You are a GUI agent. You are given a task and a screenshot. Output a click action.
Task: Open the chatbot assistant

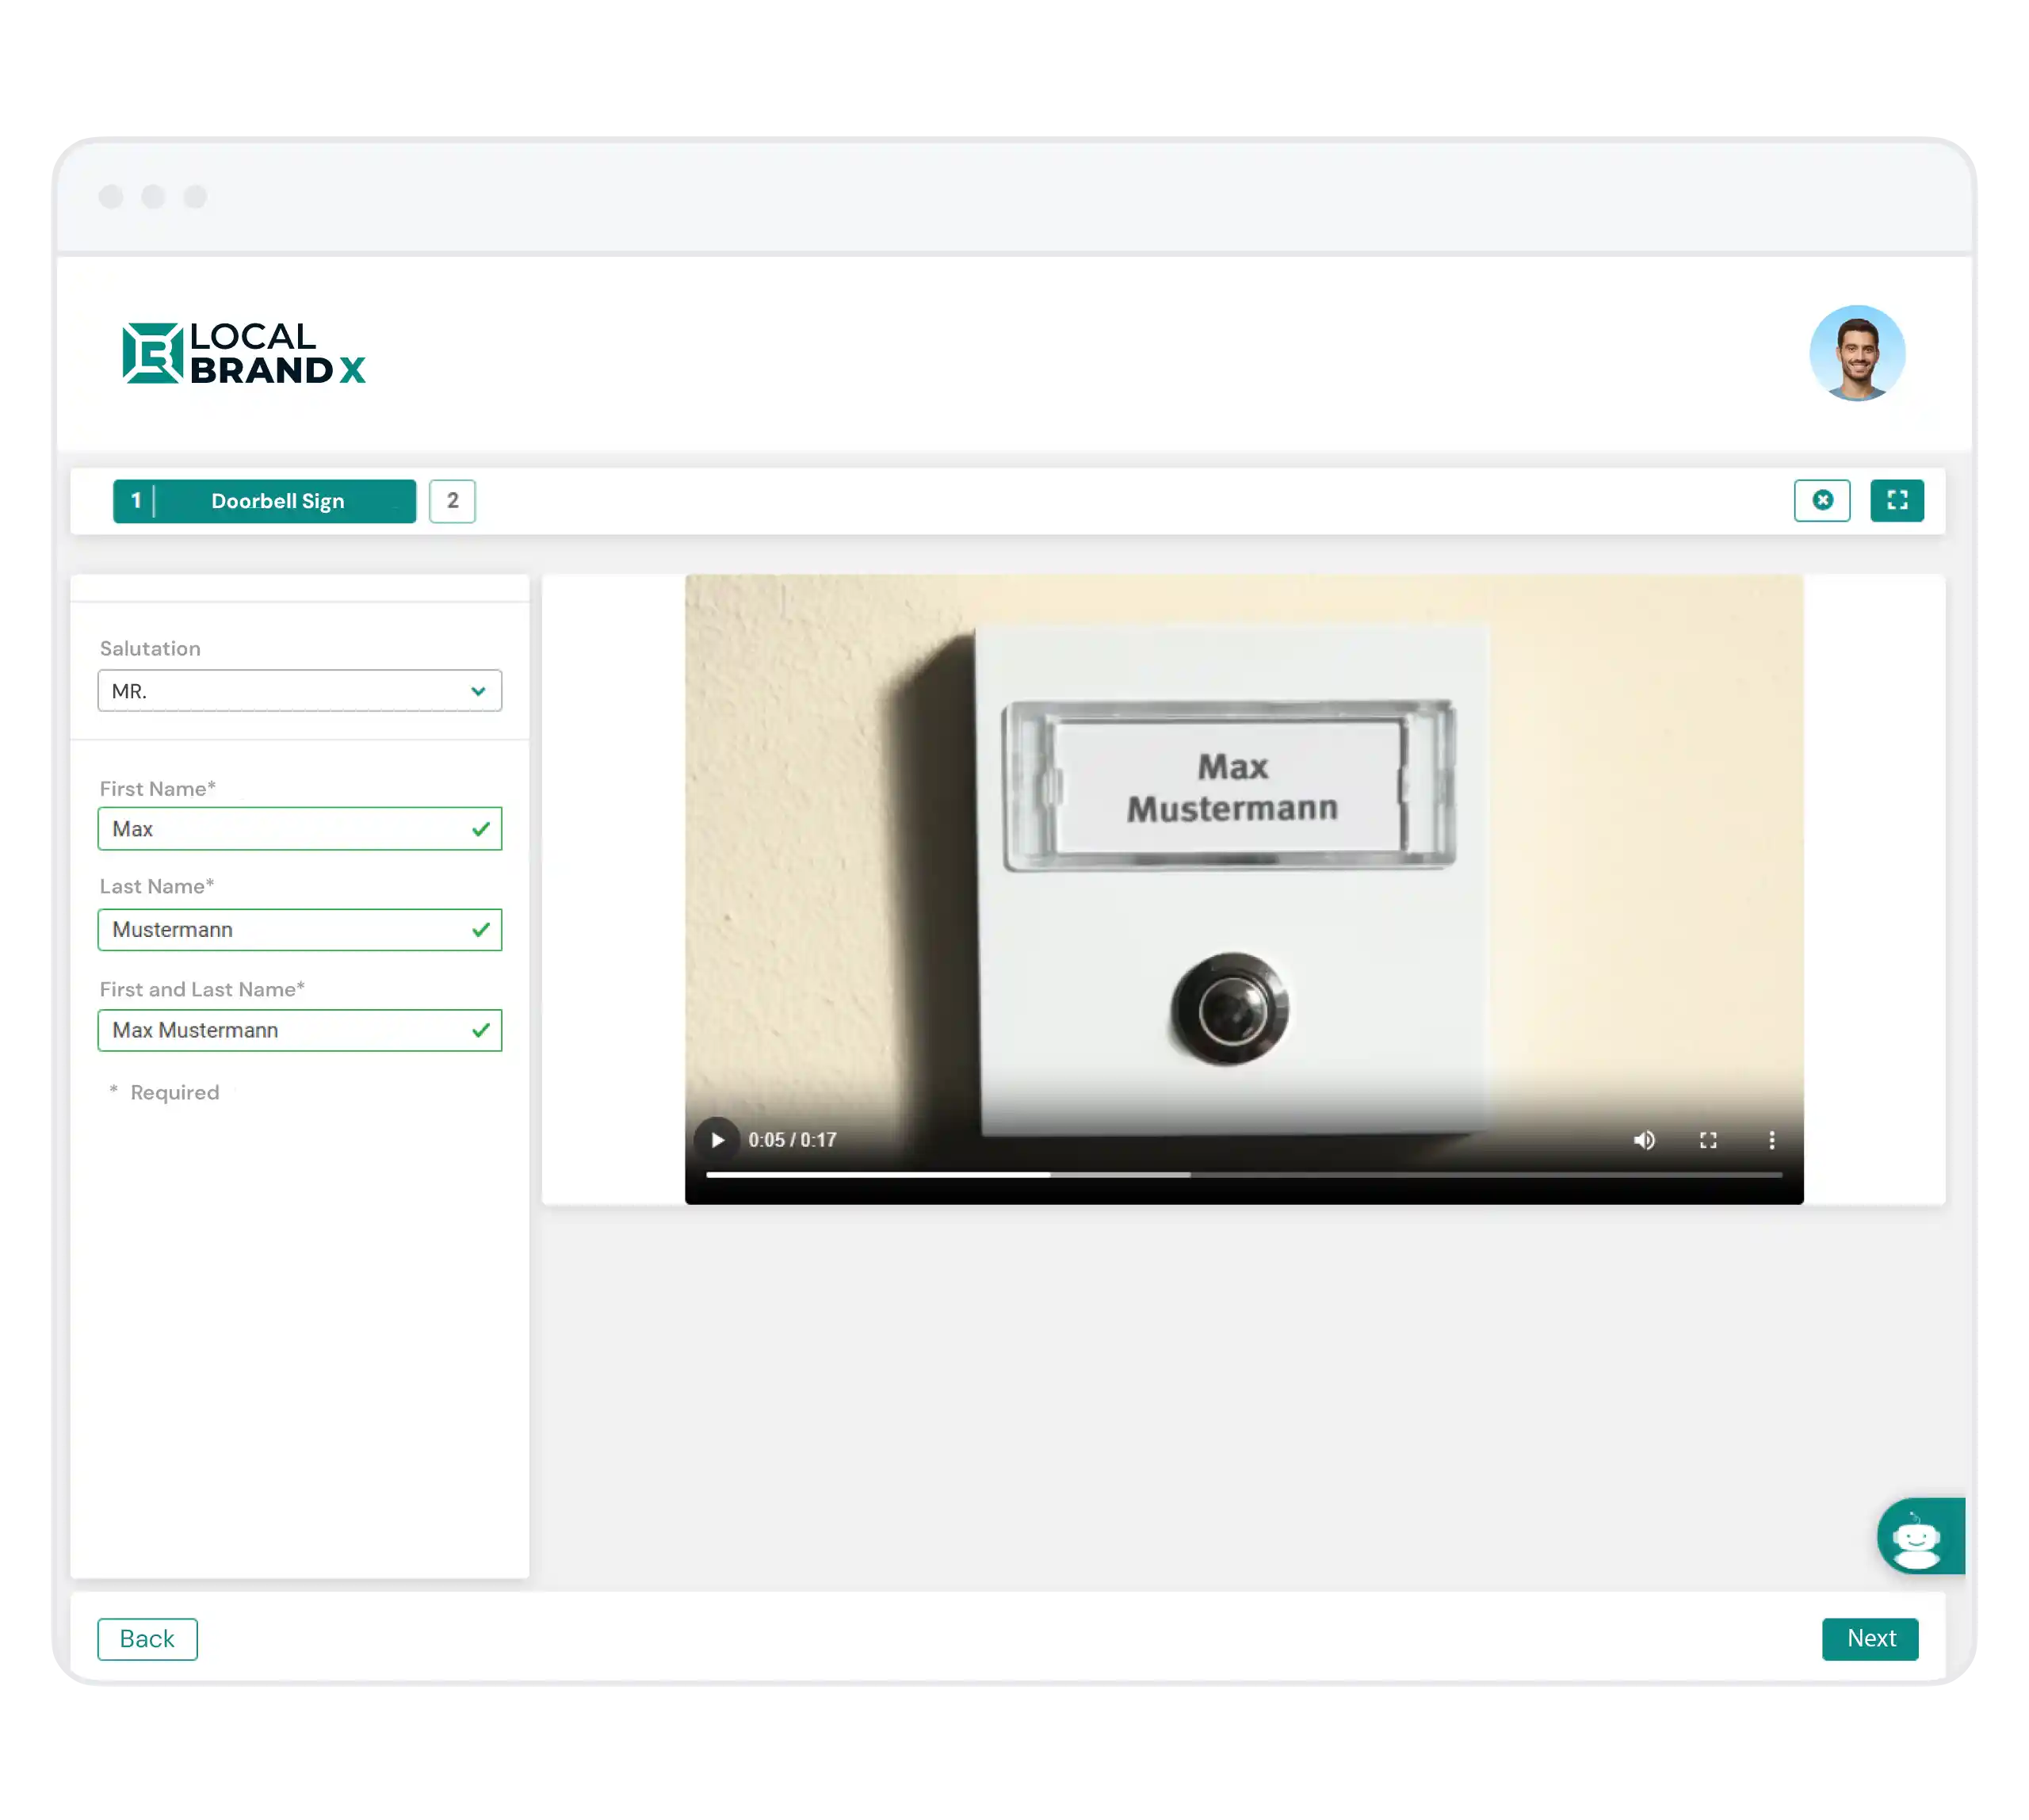click(1917, 1536)
